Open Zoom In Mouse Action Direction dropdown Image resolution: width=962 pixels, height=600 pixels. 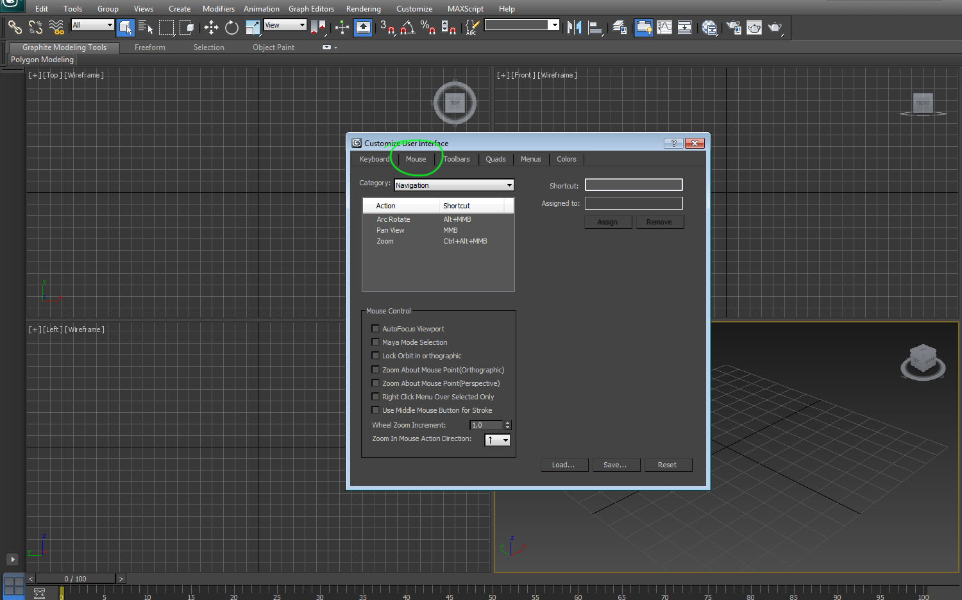pos(497,440)
